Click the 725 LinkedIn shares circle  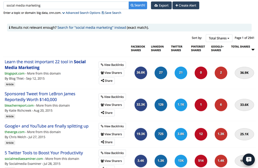point(161,134)
